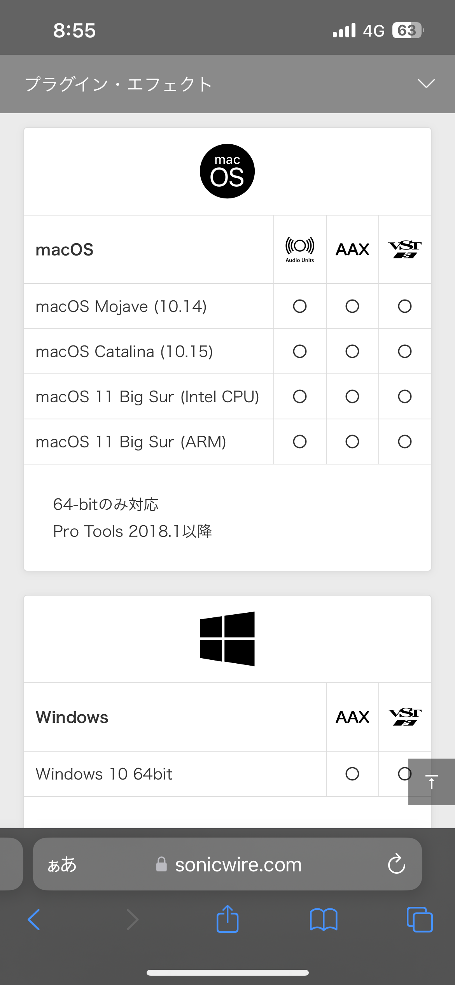The height and width of the screenshot is (985, 455).
Task: Tap the scroll-to-top arrow button
Action: pos(431,782)
